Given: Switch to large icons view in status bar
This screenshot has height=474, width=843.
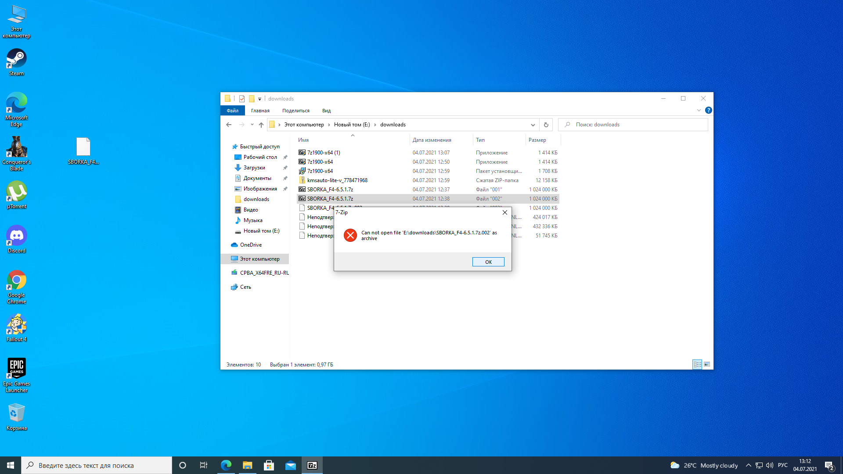Looking at the screenshot, I should point(707,364).
